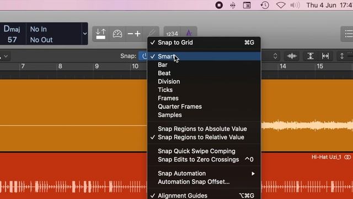This screenshot has width=353, height=199.
Task: Click bar 9 on the ruler
Action: click(x=97, y=66)
